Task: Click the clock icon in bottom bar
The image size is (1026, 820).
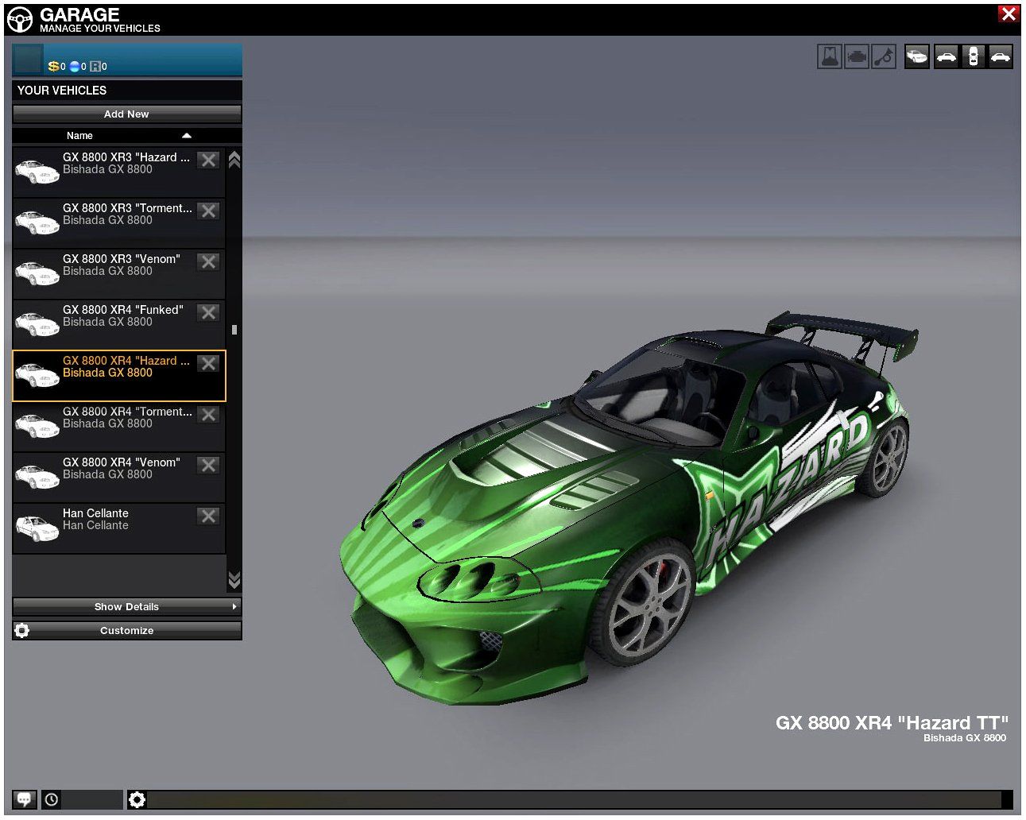Action: (x=52, y=799)
